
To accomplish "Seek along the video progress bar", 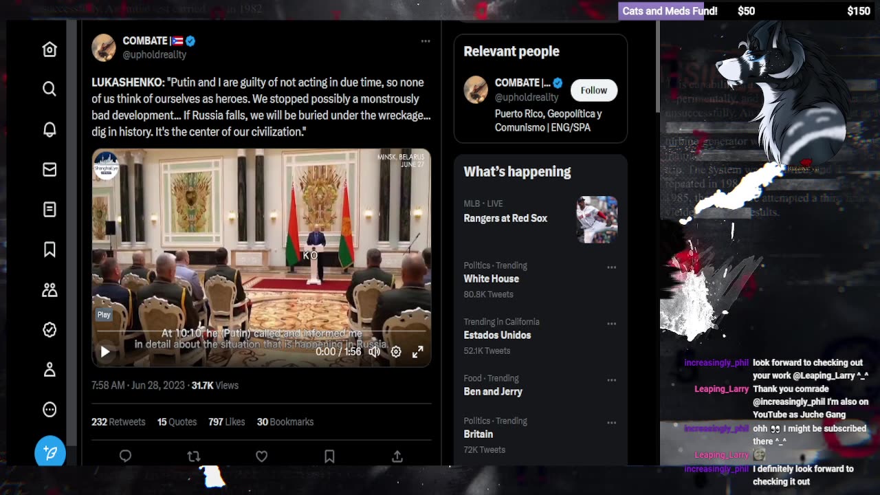I will point(261,332).
